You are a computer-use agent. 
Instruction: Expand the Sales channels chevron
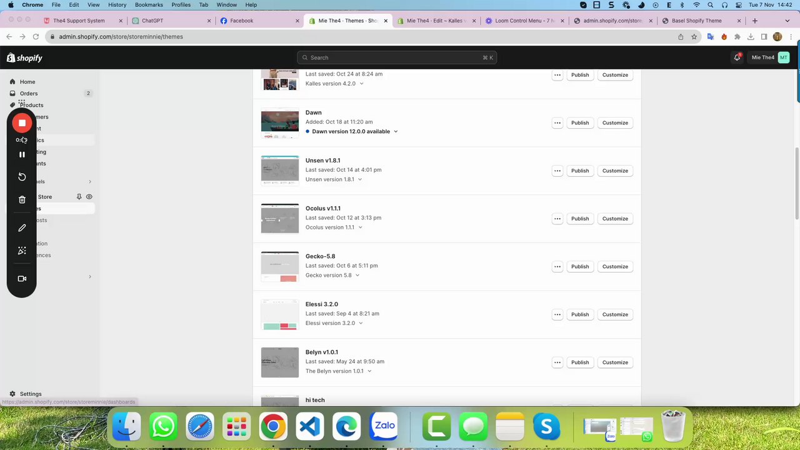(x=89, y=181)
